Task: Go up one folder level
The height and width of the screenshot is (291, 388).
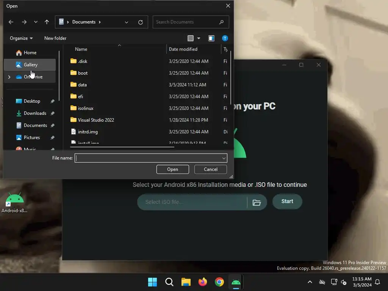Action: (47, 22)
